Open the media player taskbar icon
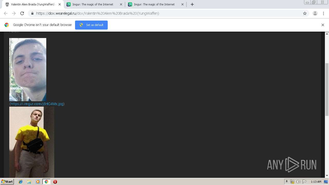Image resolution: width=329 pixels, height=185 pixels. point(38,182)
